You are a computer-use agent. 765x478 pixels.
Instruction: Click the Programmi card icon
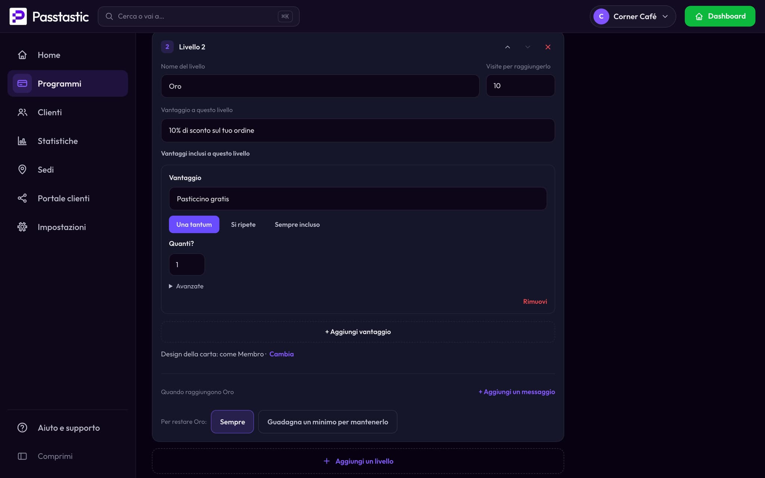tap(22, 84)
